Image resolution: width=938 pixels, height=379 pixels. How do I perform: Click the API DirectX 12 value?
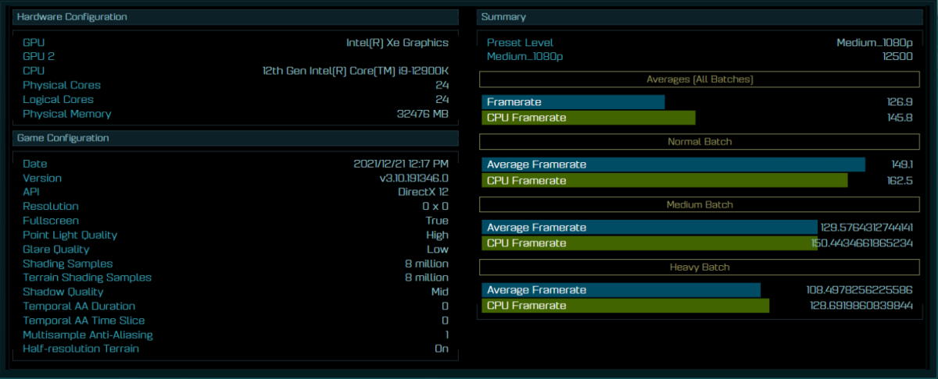click(423, 192)
